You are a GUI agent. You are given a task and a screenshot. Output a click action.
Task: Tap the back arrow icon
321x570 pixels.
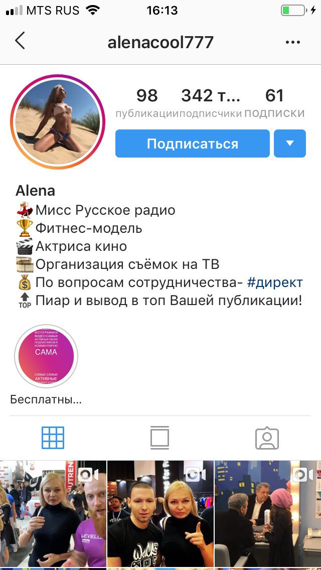pyautogui.click(x=20, y=41)
